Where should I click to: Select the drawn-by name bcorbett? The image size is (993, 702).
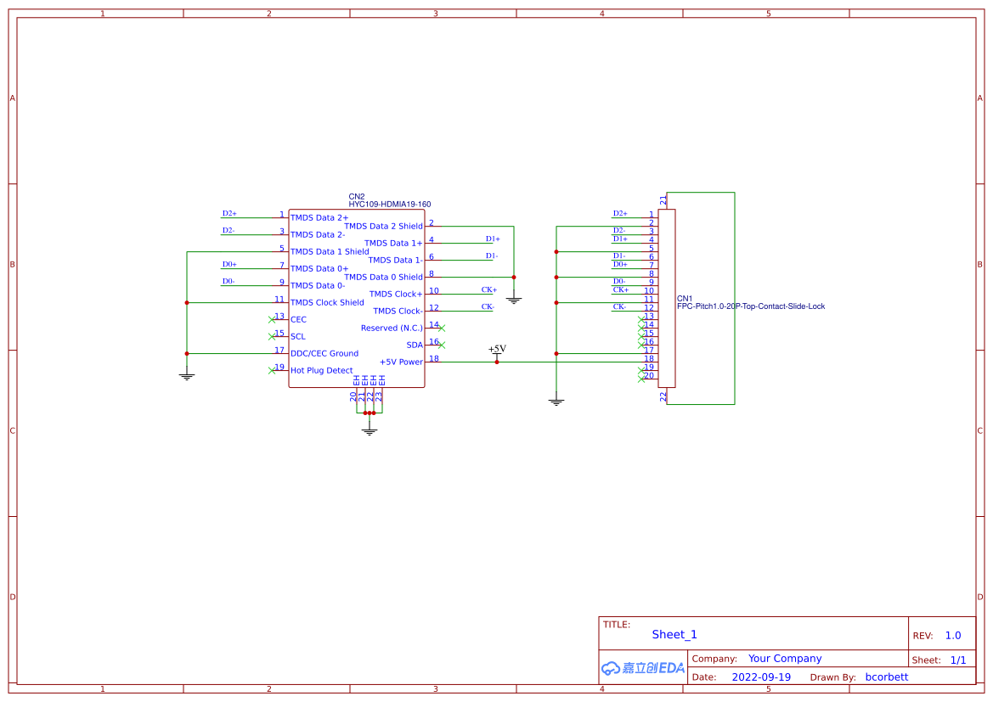click(886, 677)
